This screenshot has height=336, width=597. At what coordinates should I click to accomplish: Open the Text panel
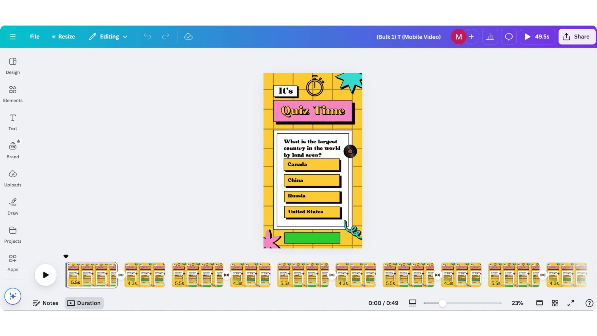pyautogui.click(x=13, y=122)
